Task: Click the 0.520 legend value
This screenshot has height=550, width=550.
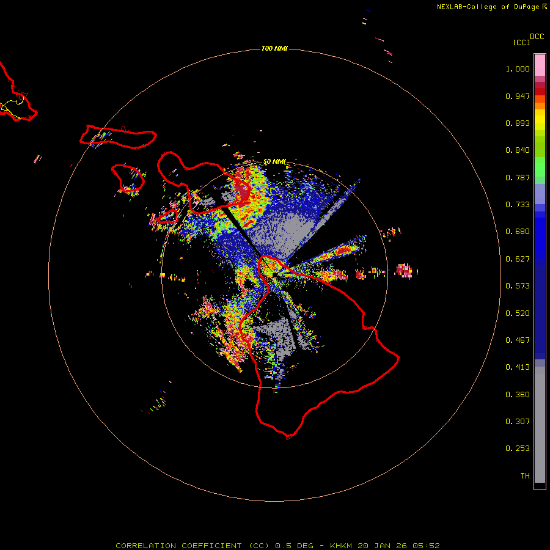Action: click(518, 313)
